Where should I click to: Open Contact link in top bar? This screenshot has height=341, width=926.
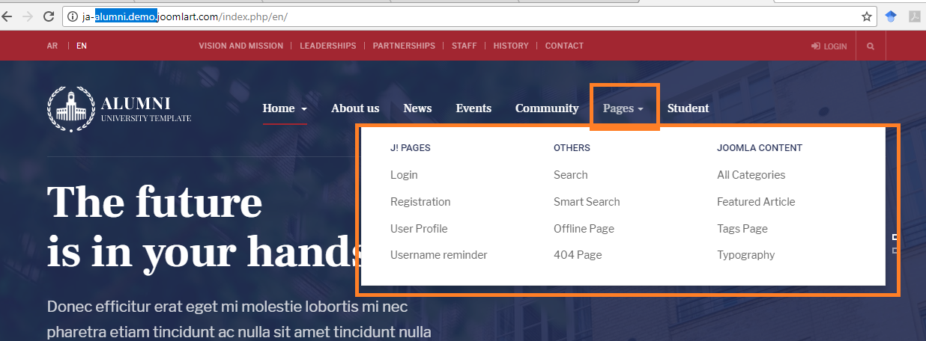pyautogui.click(x=564, y=46)
